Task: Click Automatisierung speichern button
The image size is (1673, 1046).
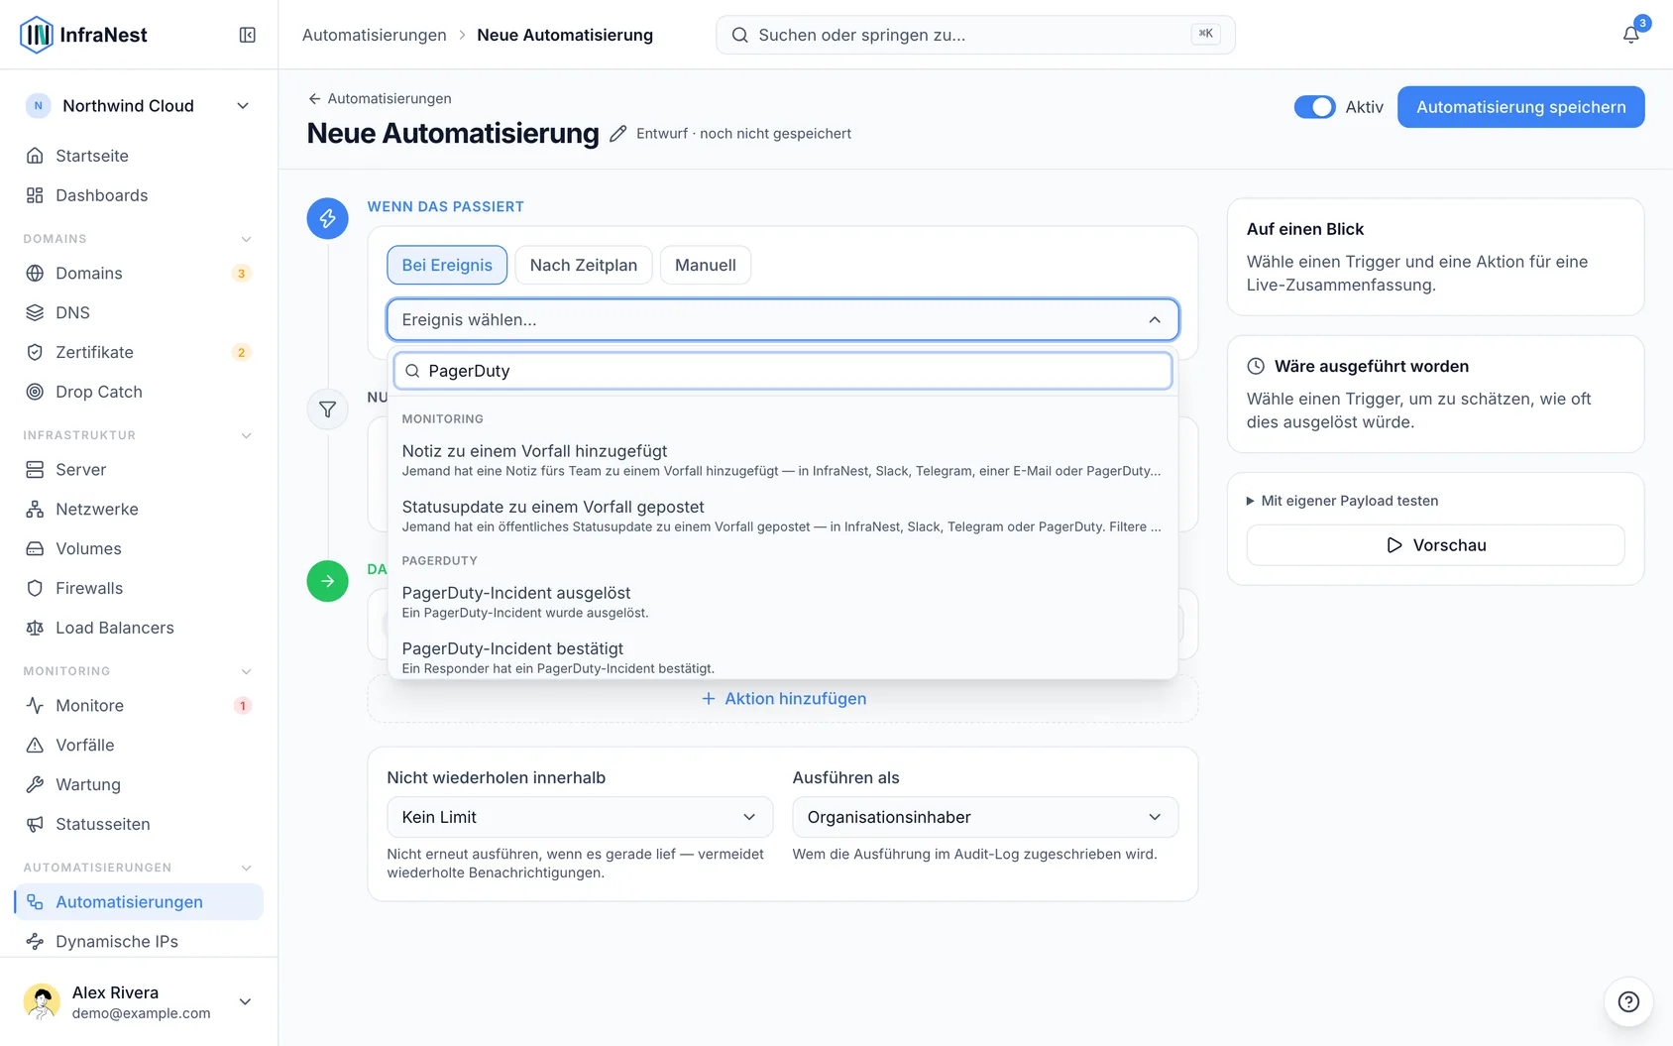Action: tap(1520, 107)
